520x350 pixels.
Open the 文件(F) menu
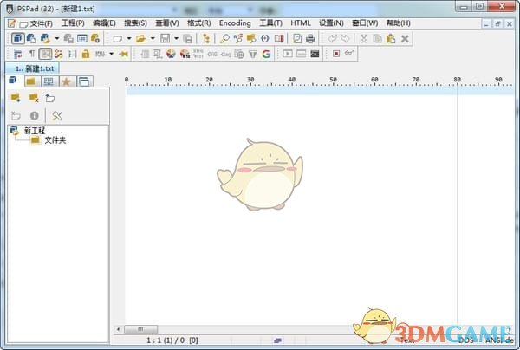coord(41,23)
